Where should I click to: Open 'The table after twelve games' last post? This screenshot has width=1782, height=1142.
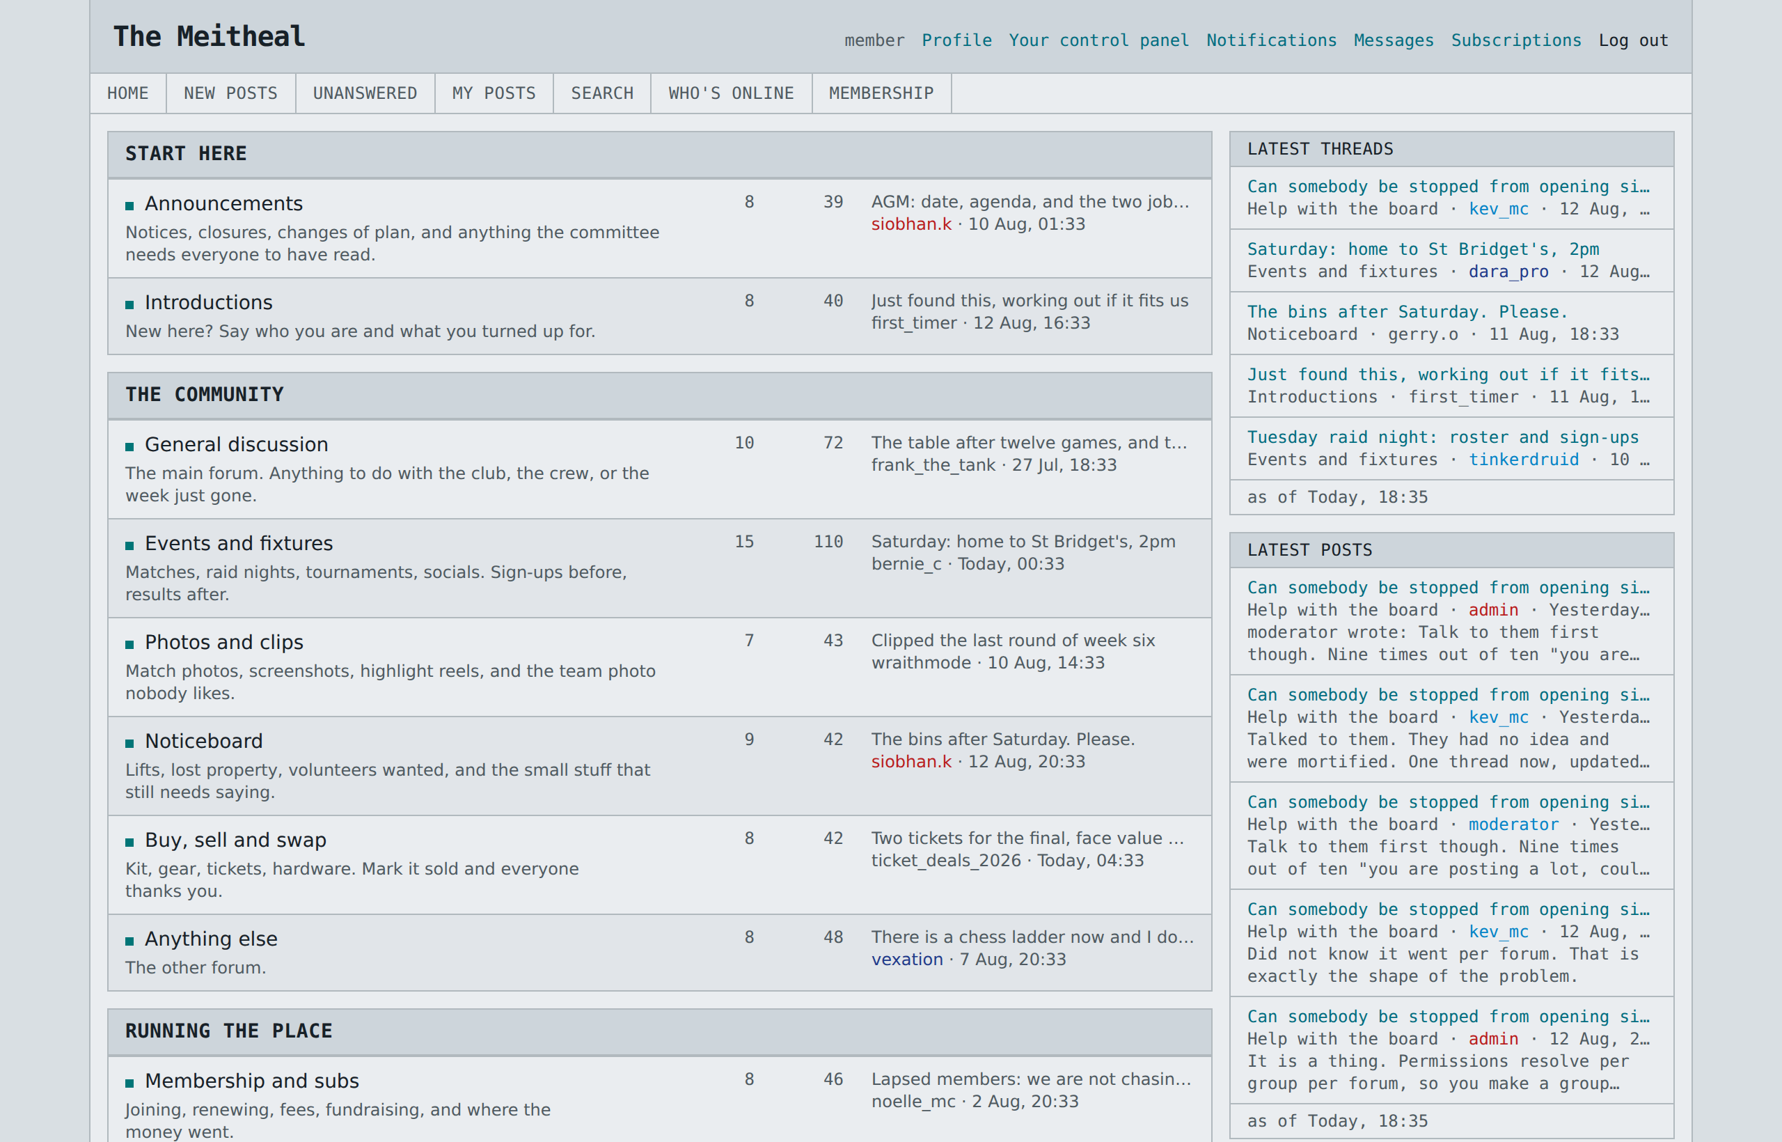[1030, 443]
